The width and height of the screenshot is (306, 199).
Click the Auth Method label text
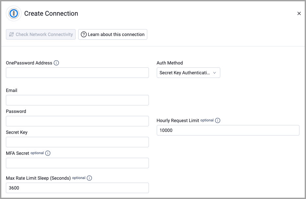tap(170, 63)
